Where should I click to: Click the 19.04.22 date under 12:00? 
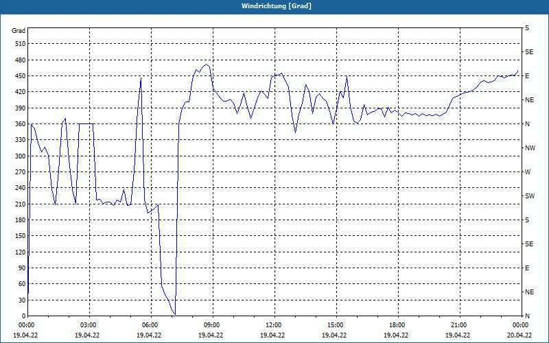pos(272,335)
